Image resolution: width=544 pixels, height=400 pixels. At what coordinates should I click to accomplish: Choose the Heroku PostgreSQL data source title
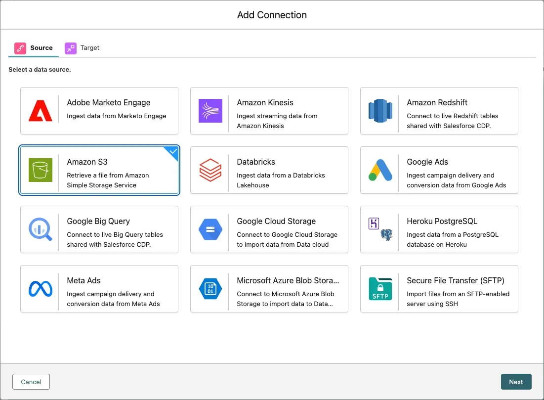click(x=442, y=221)
